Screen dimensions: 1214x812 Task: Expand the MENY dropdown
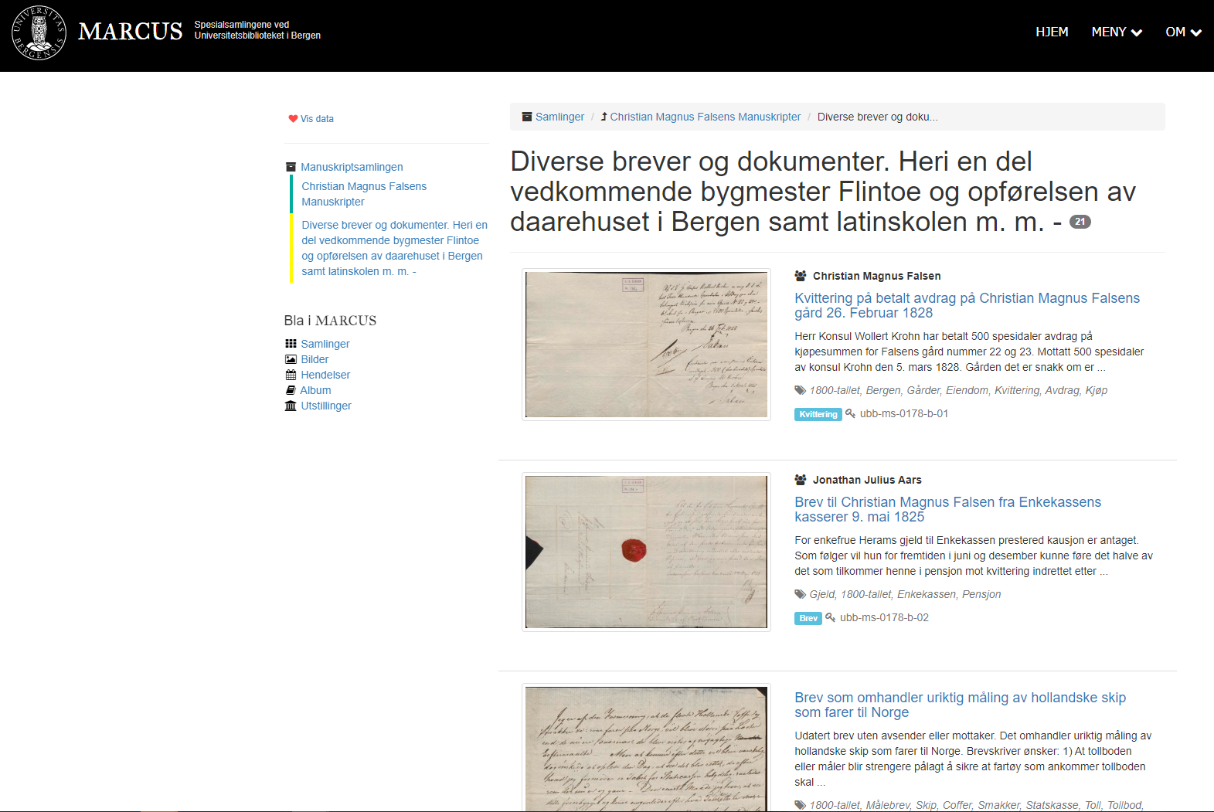pyautogui.click(x=1117, y=32)
